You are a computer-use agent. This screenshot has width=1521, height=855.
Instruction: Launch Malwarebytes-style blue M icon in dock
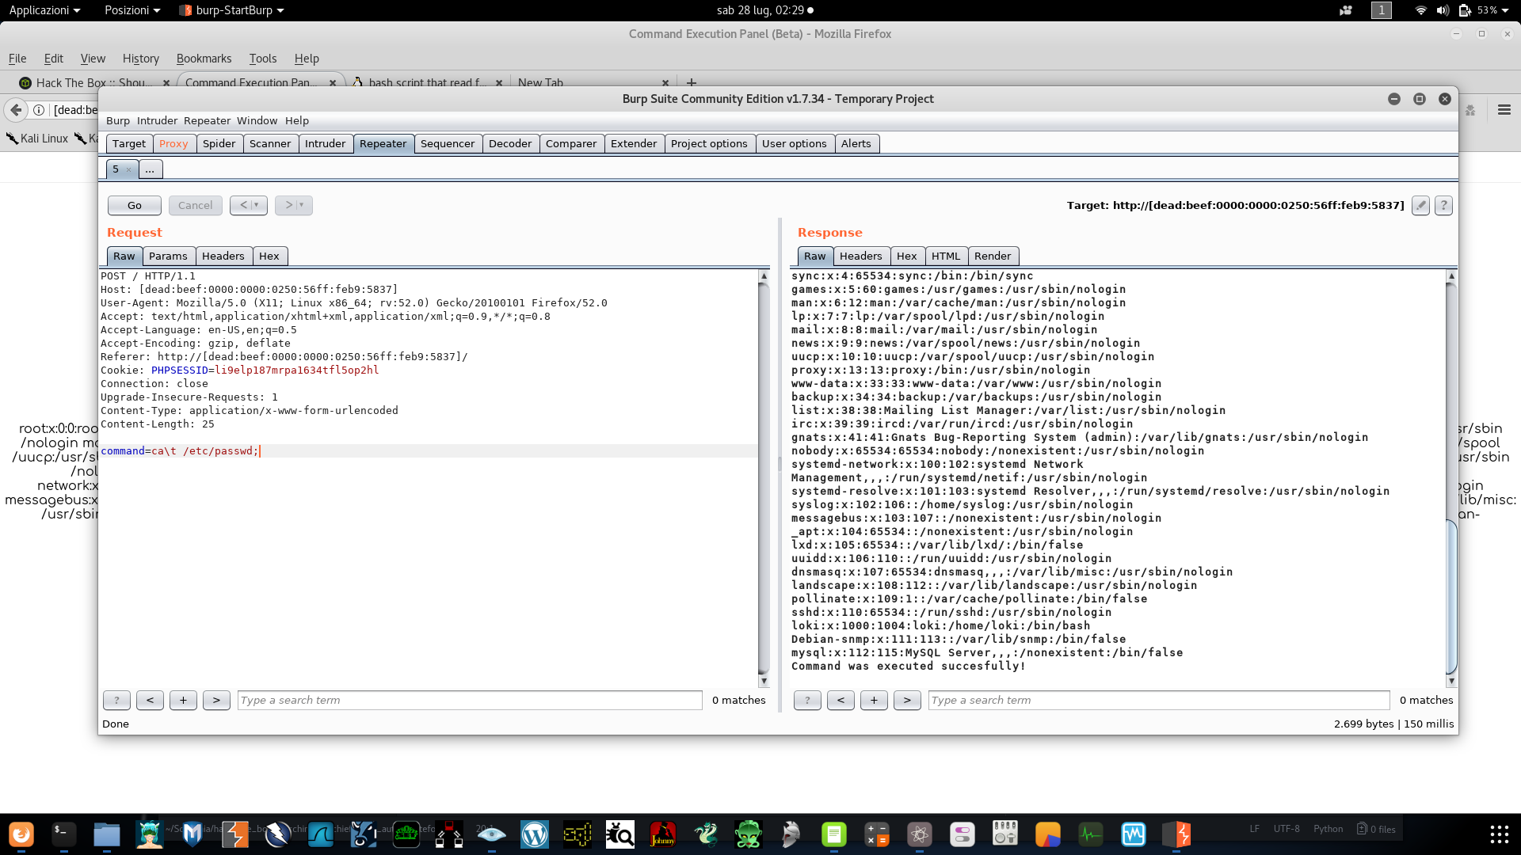[x=193, y=834]
